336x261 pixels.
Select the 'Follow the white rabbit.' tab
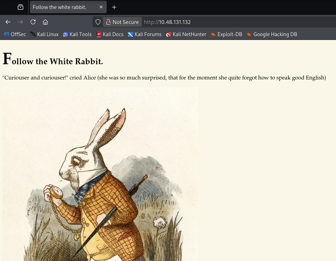tap(63, 7)
